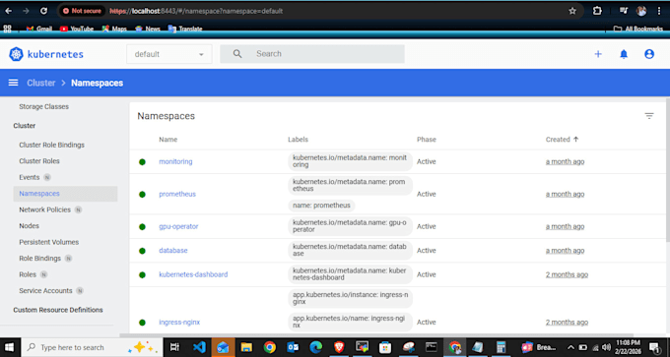Open the user account icon
The width and height of the screenshot is (670, 357).
pos(649,54)
